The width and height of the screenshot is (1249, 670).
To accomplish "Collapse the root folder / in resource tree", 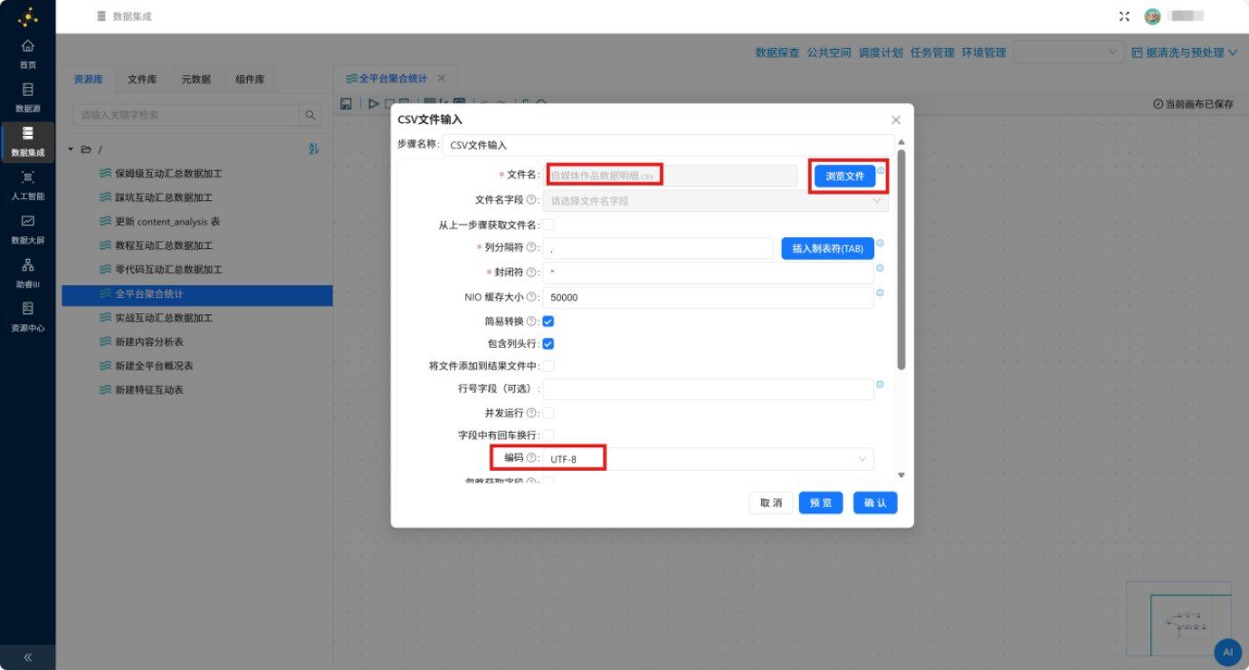I will tap(71, 149).
